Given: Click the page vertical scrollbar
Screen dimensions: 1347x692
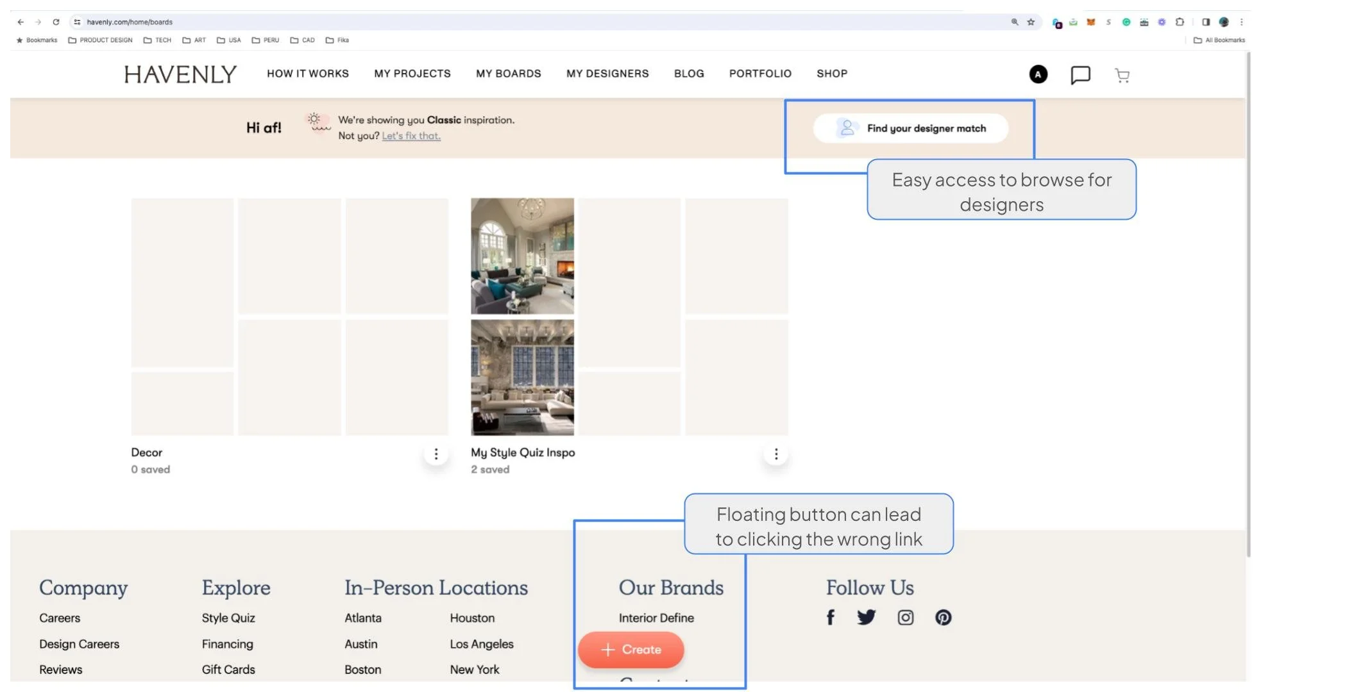Looking at the screenshot, I should tap(1248, 304).
